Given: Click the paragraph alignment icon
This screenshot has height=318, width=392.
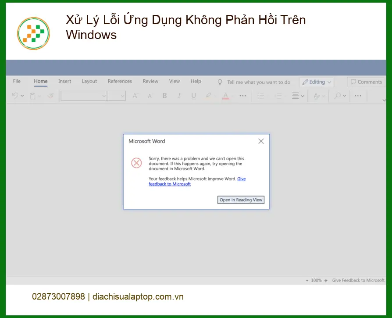Looking at the screenshot, I should [x=295, y=96].
